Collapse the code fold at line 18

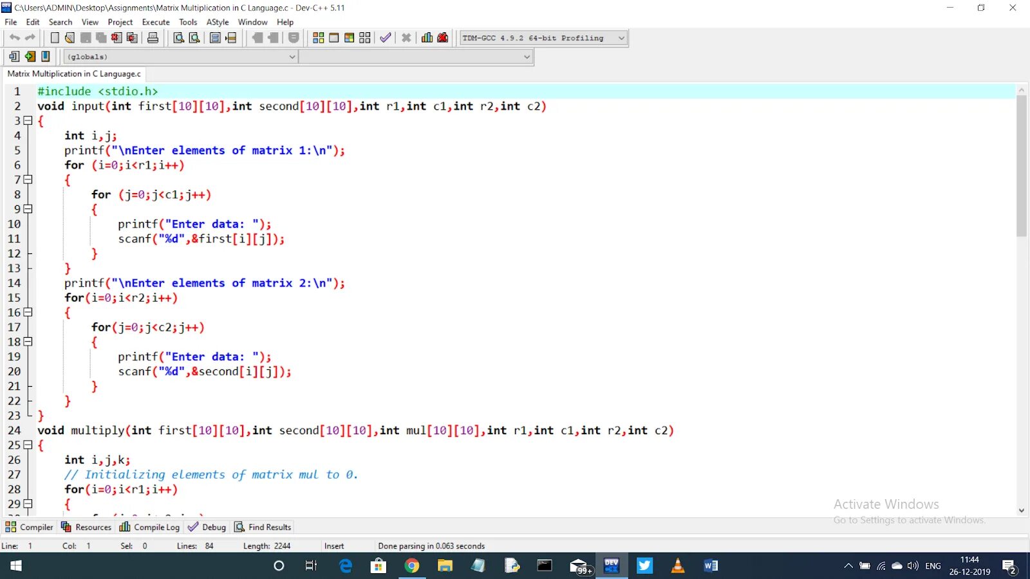28,342
